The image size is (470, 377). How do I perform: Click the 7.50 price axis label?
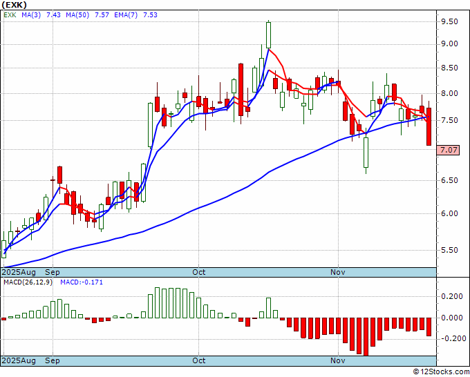449,120
